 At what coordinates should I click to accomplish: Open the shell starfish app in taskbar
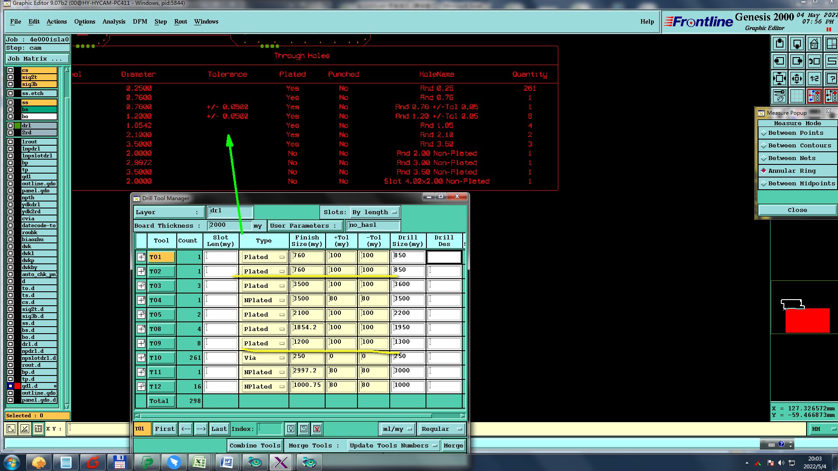(x=39, y=462)
